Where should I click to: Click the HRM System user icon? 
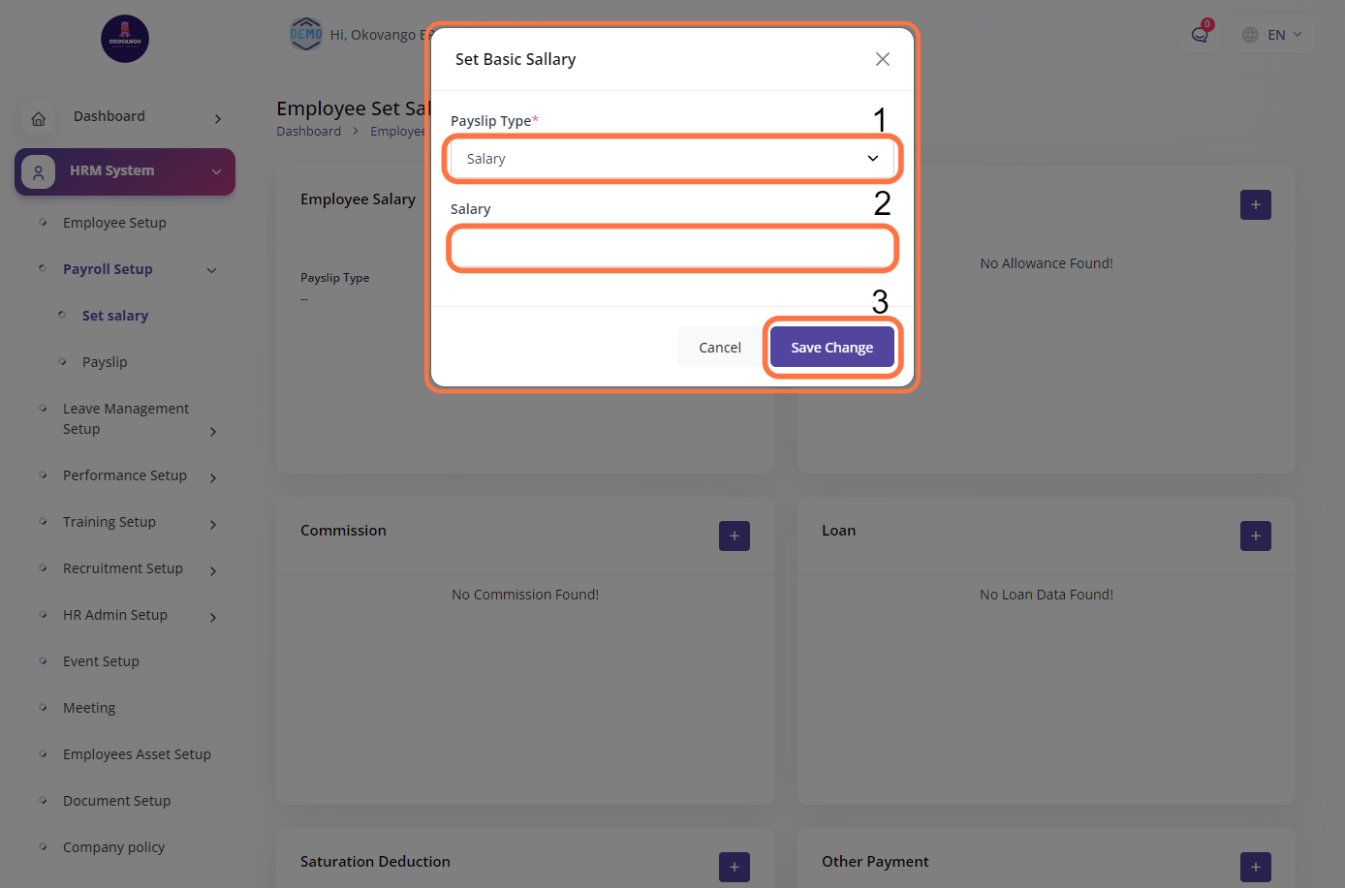[x=39, y=172]
